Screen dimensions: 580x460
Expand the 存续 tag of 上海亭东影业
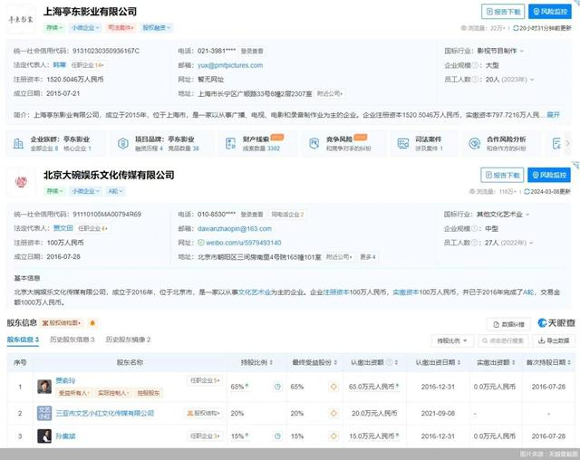[54, 28]
